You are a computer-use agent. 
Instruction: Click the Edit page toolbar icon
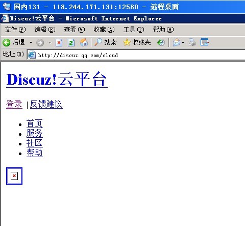(x=205, y=42)
